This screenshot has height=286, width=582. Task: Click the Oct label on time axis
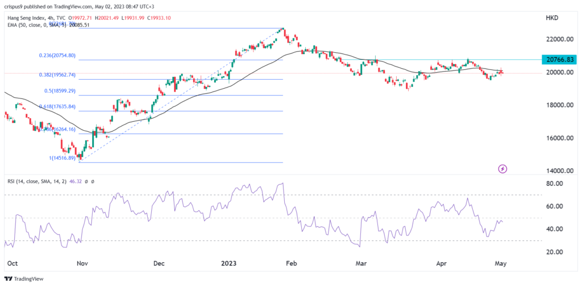click(13, 263)
